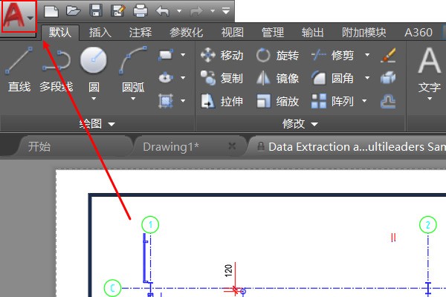Select the 默认 ribbon tab

(x=60, y=33)
